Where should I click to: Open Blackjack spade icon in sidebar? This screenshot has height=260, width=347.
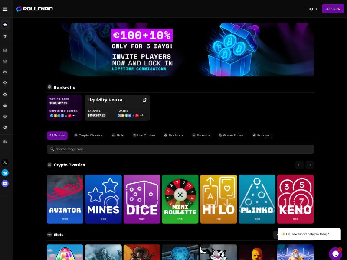tap(5, 94)
